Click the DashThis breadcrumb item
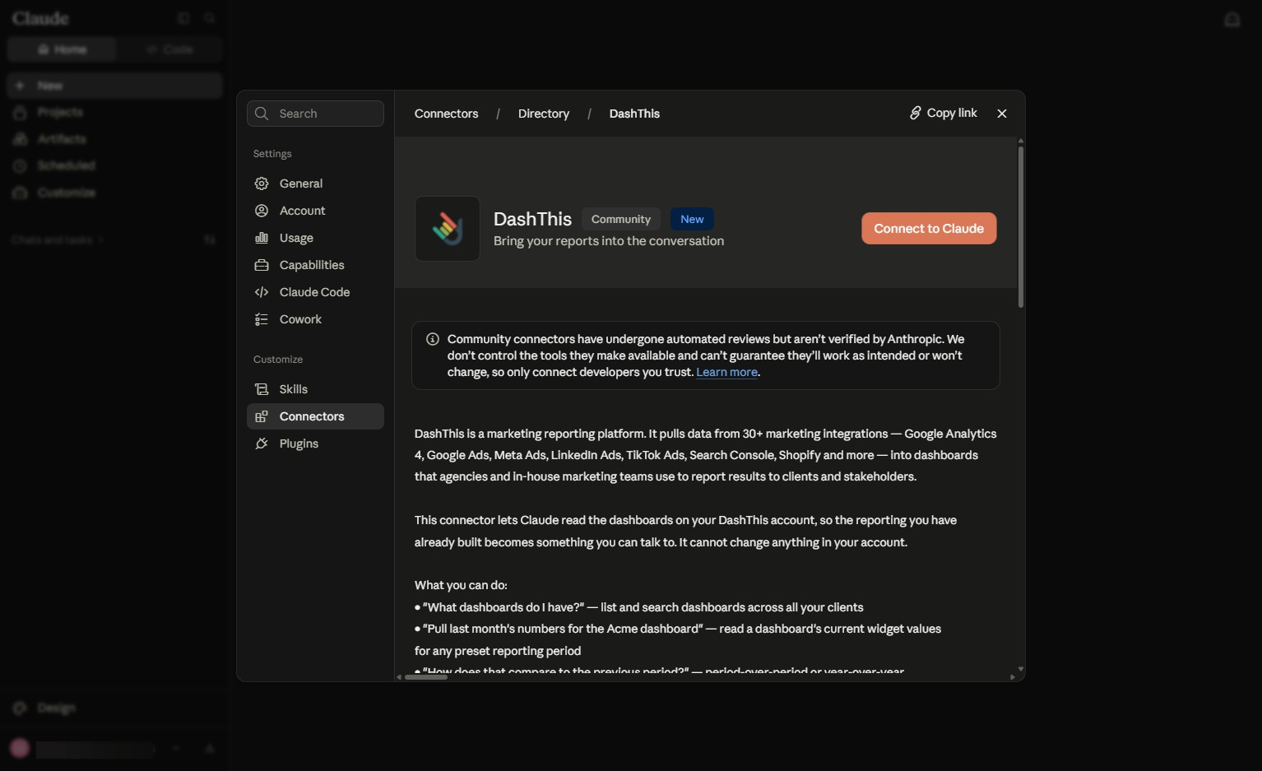Image resolution: width=1262 pixels, height=771 pixels. click(634, 114)
